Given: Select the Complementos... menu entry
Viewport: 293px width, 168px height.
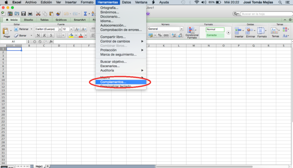Looking at the screenshot, I should pyautogui.click(x=113, y=82).
